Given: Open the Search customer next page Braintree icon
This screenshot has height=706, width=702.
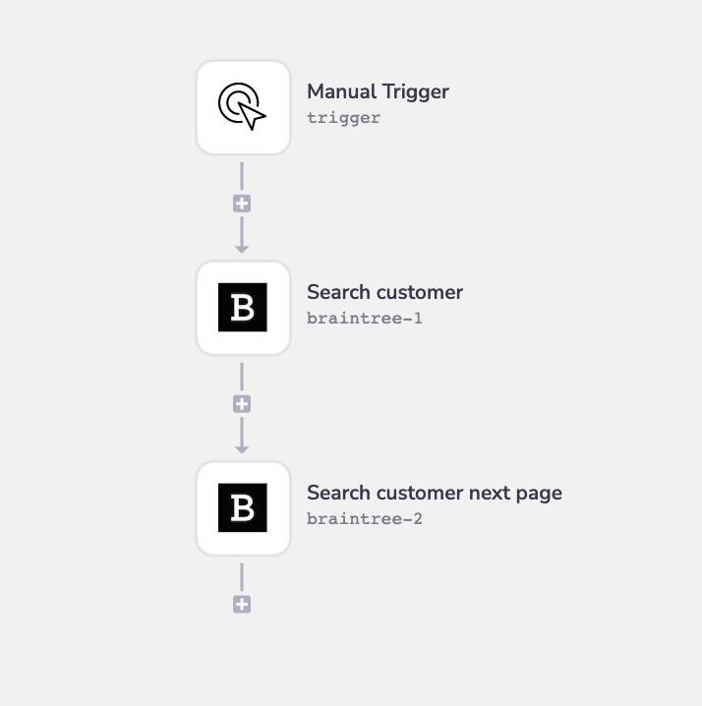Looking at the screenshot, I should click(x=243, y=507).
